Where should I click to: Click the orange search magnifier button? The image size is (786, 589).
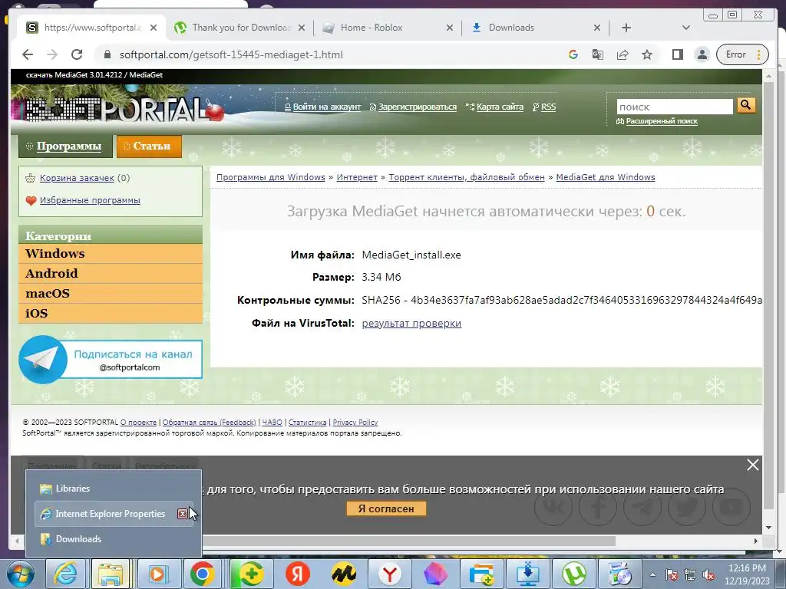coord(746,106)
